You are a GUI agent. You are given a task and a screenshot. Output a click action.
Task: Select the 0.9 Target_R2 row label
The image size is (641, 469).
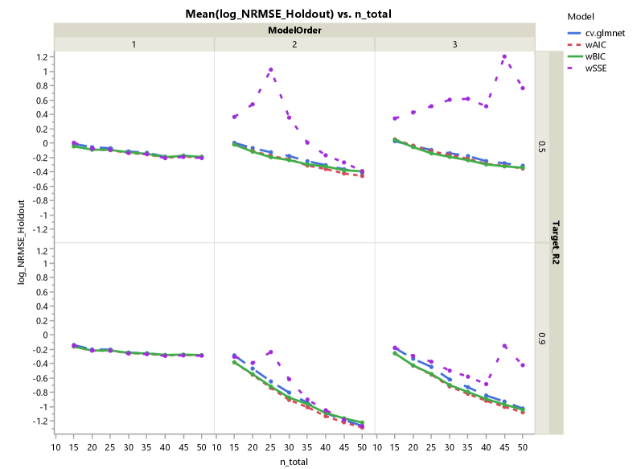541,339
